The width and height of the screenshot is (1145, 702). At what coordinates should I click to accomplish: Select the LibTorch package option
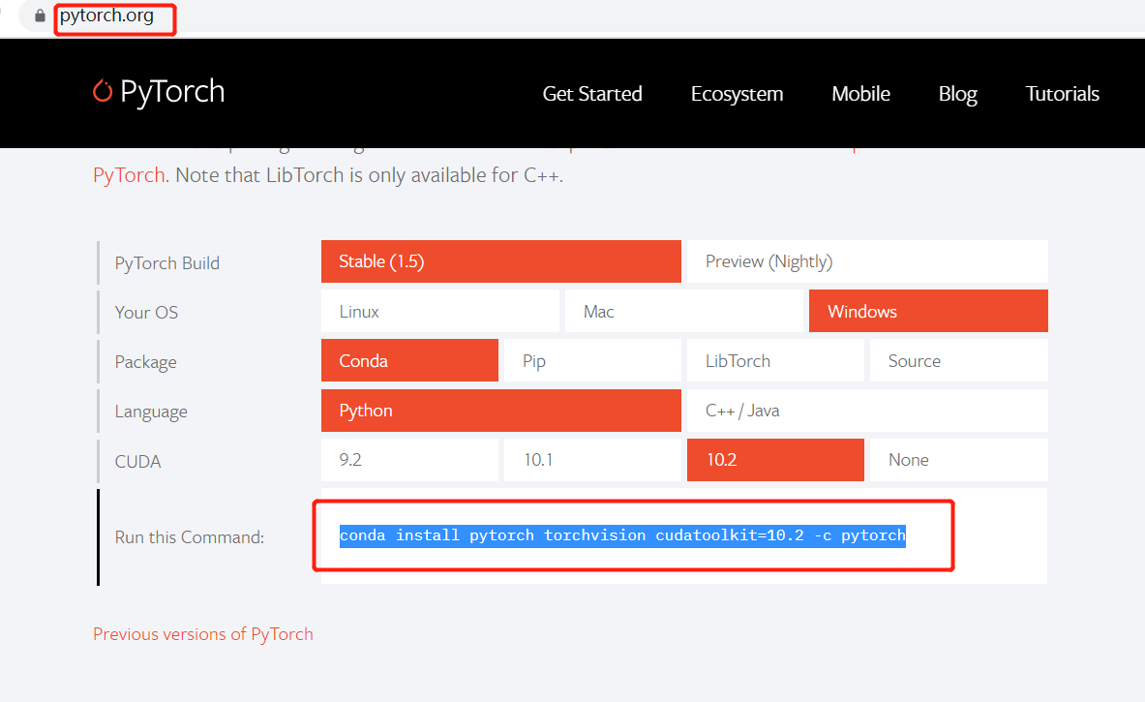point(775,361)
